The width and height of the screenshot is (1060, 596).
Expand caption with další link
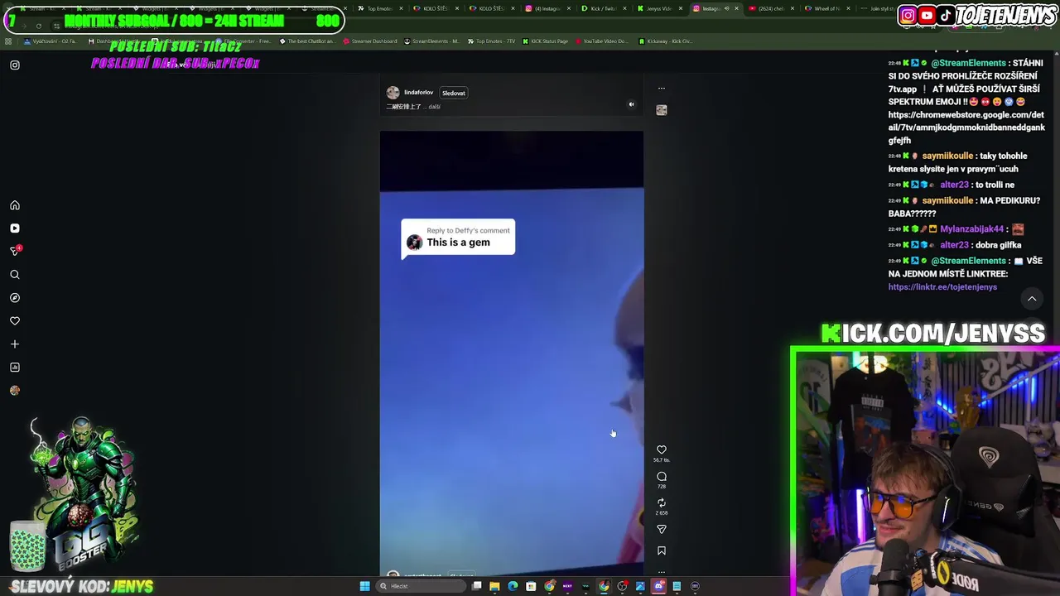(x=435, y=107)
